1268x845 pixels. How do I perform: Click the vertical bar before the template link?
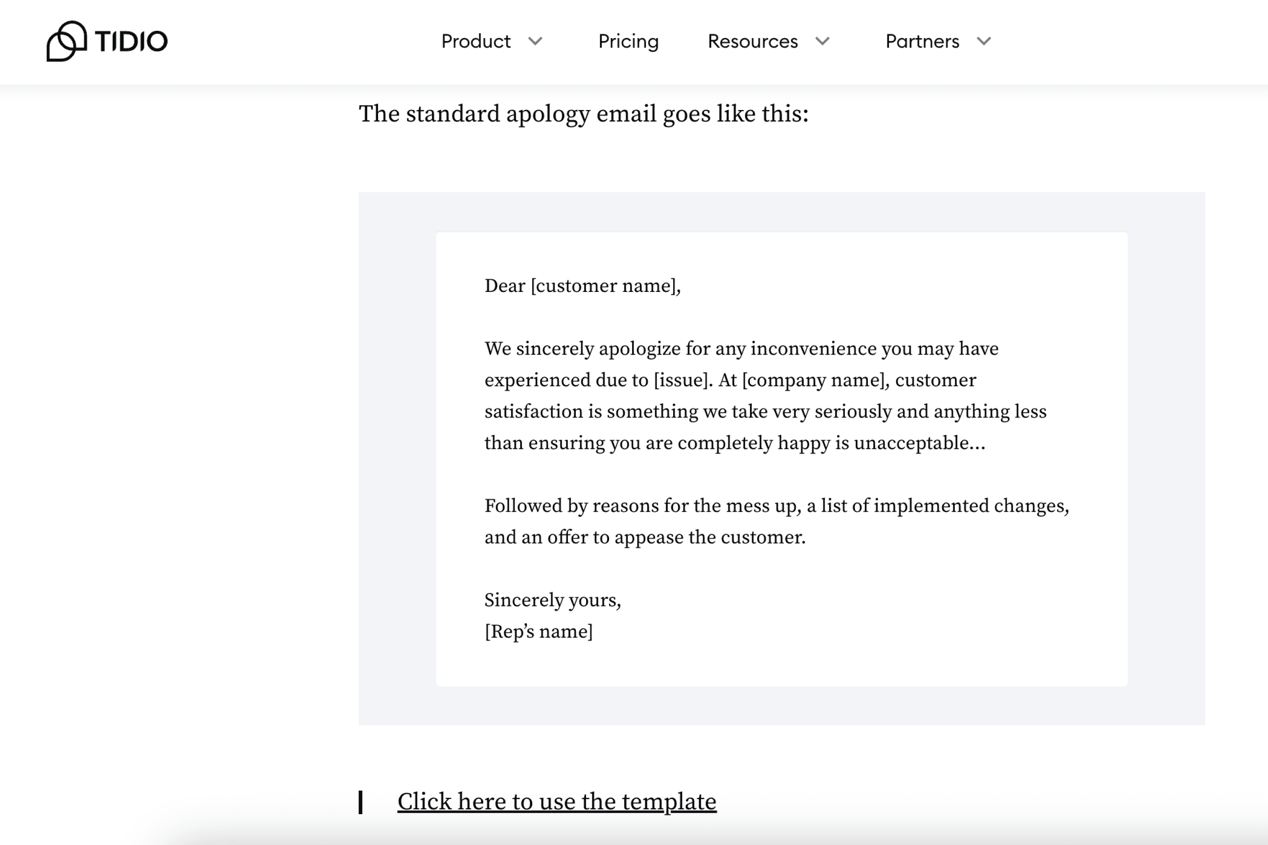coord(362,802)
